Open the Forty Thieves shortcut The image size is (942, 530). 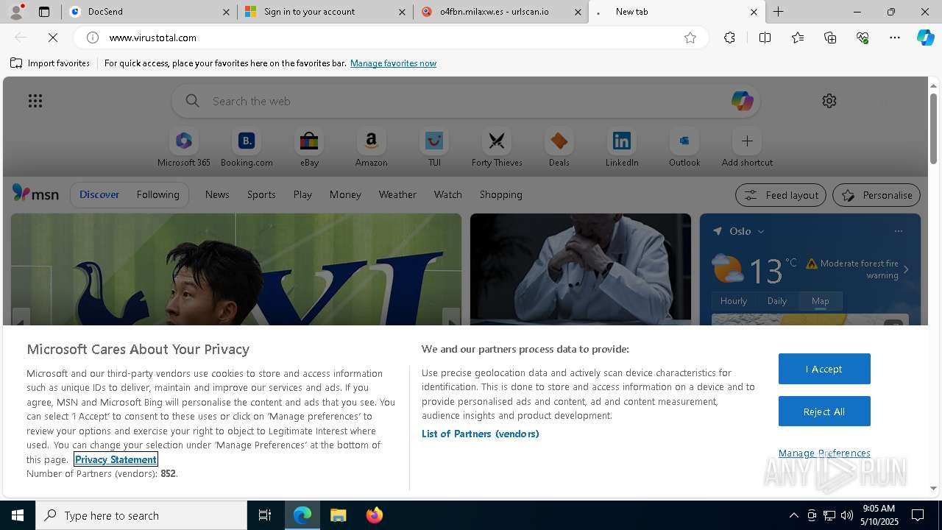click(x=497, y=147)
